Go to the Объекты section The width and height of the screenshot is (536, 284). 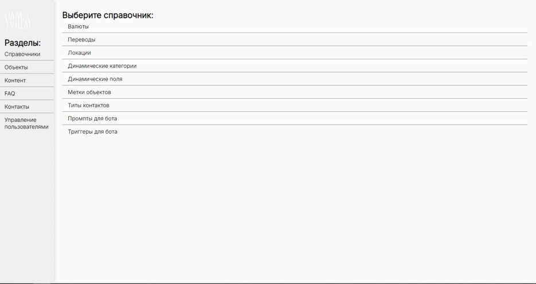pos(16,67)
